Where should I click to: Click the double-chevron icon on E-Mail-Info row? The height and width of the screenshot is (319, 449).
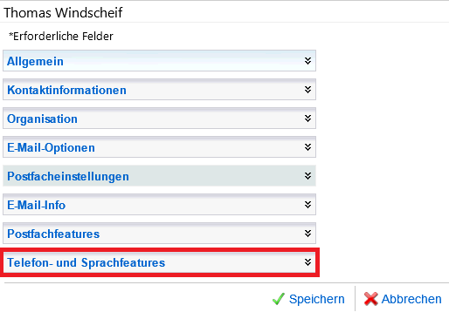307,205
